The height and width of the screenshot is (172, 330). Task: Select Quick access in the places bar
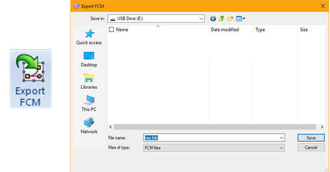pyautogui.click(x=89, y=37)
